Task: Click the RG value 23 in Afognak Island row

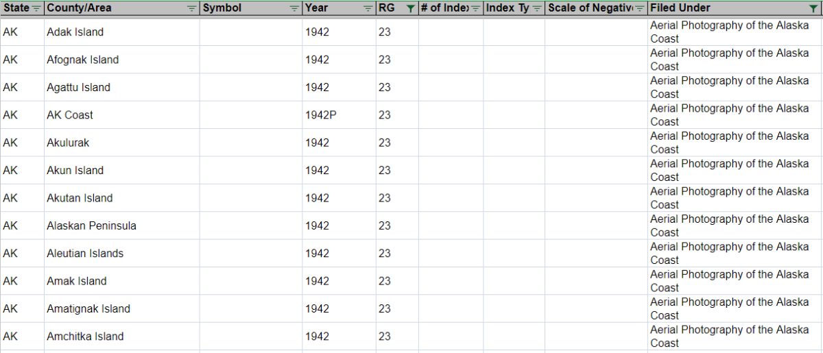Action: pos(385,60)
